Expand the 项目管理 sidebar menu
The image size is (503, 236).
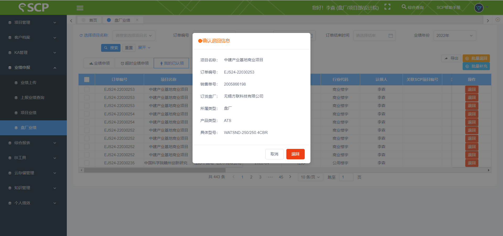pyautogui.click(x=33, y=23)
